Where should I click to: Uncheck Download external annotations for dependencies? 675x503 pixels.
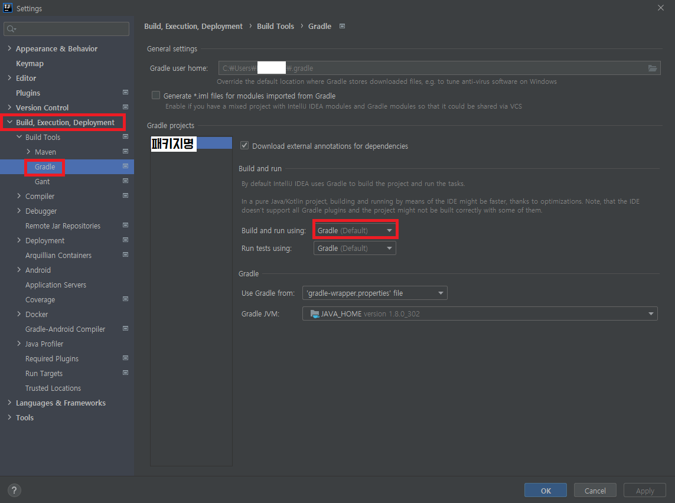244,145
